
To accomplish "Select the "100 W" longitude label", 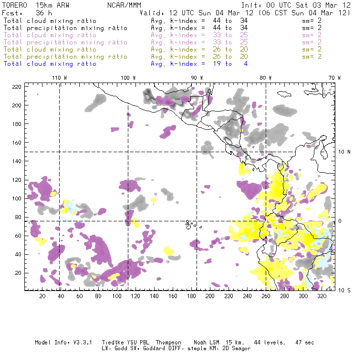I will click(x=128, y=78).
